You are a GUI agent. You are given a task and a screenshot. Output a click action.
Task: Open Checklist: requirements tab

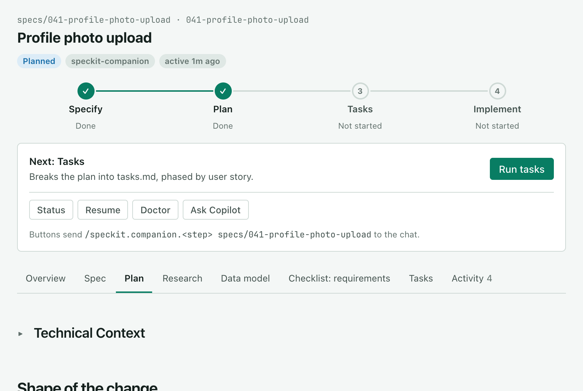[x=339, y=278]
